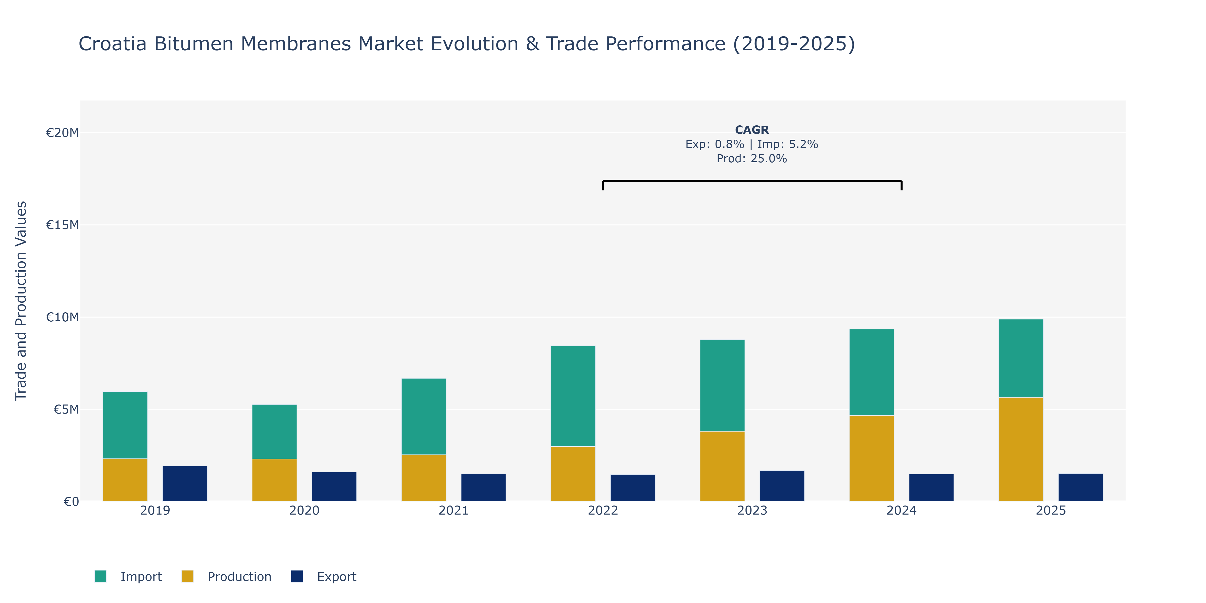The image size is (1206, 603).
Task: Select the 2021 Import bar segment
Action: 424,417
